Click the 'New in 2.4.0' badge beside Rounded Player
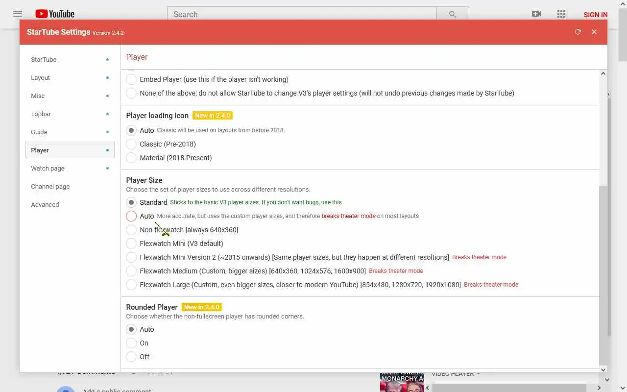 (x=202, y=307)
